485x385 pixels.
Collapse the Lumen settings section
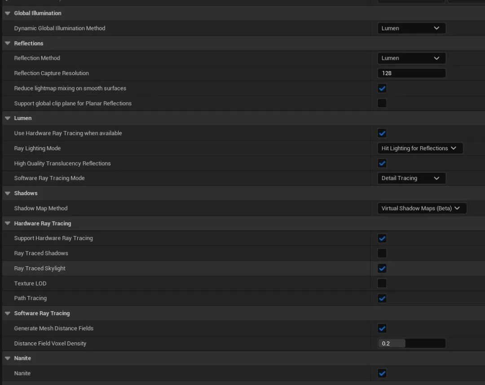(8, 118)
